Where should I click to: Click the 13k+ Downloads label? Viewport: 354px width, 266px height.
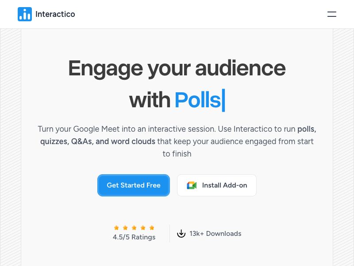pos(215,234)
